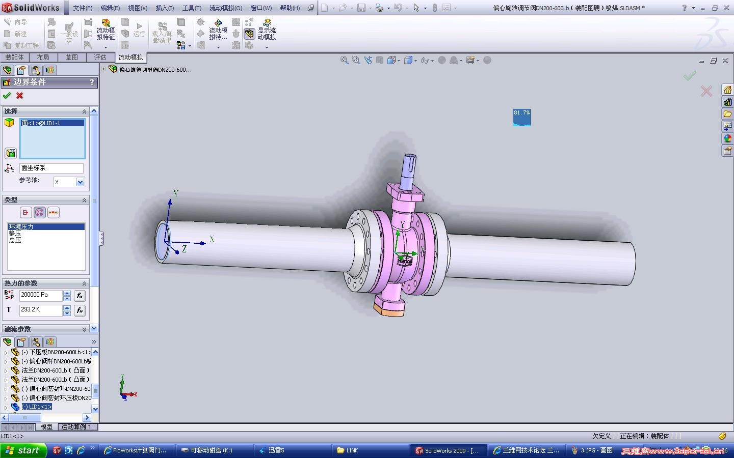Click the Previous View icon
This screenshot has width=734, height=458.
click(368, 60)
